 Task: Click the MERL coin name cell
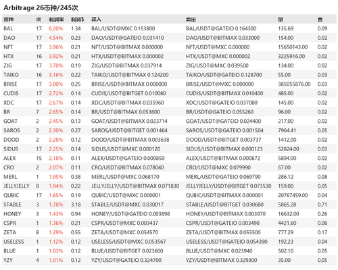click(10, 177)
